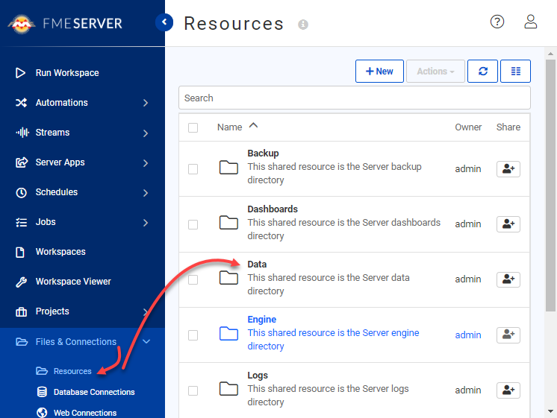Click the scrollbar up arrow
This screenshot has height=418, width=557.
tap(550, 54)
